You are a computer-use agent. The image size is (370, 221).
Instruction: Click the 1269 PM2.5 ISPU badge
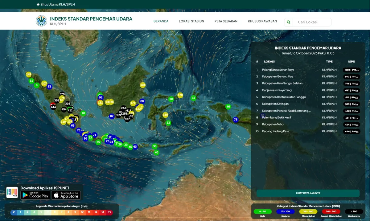pos(351,70)
